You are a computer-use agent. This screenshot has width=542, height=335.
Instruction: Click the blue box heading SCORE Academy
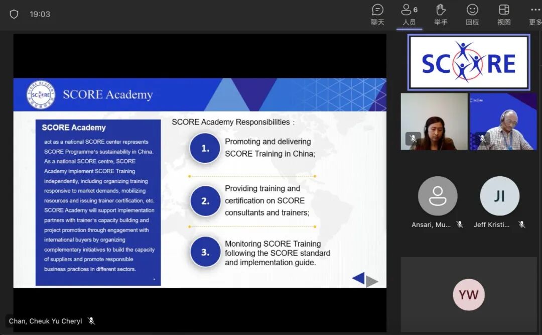[x=74, y=128]
